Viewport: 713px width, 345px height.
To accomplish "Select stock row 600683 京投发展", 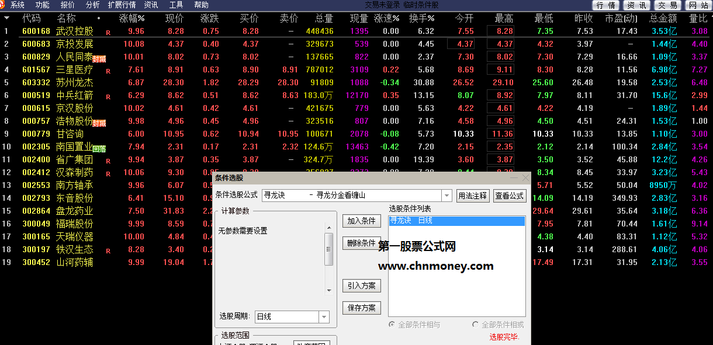I will coord(356,44).
